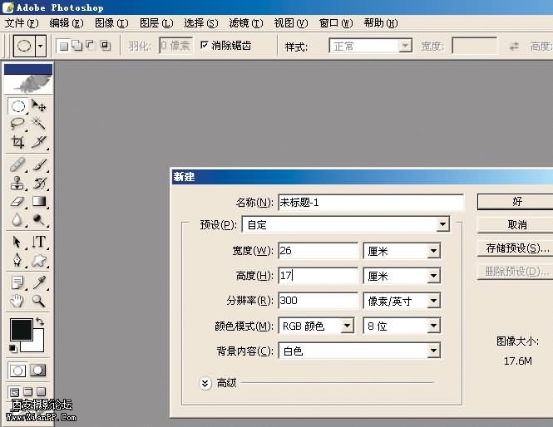Screen dimensions: 553x427
Task: Select the Brush tool
Action: (x=38, y=164)
